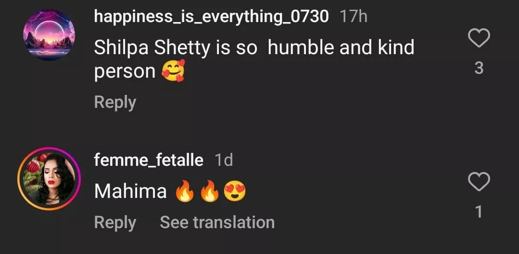The height and width of the screenshot is (254, 519).
Task: Reply to happiness_is_everything_0730's comment
Action: pos(115,103)
